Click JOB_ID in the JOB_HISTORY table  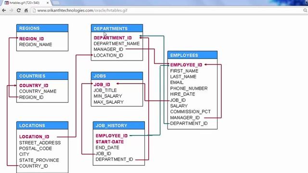(x=103, y=154)
